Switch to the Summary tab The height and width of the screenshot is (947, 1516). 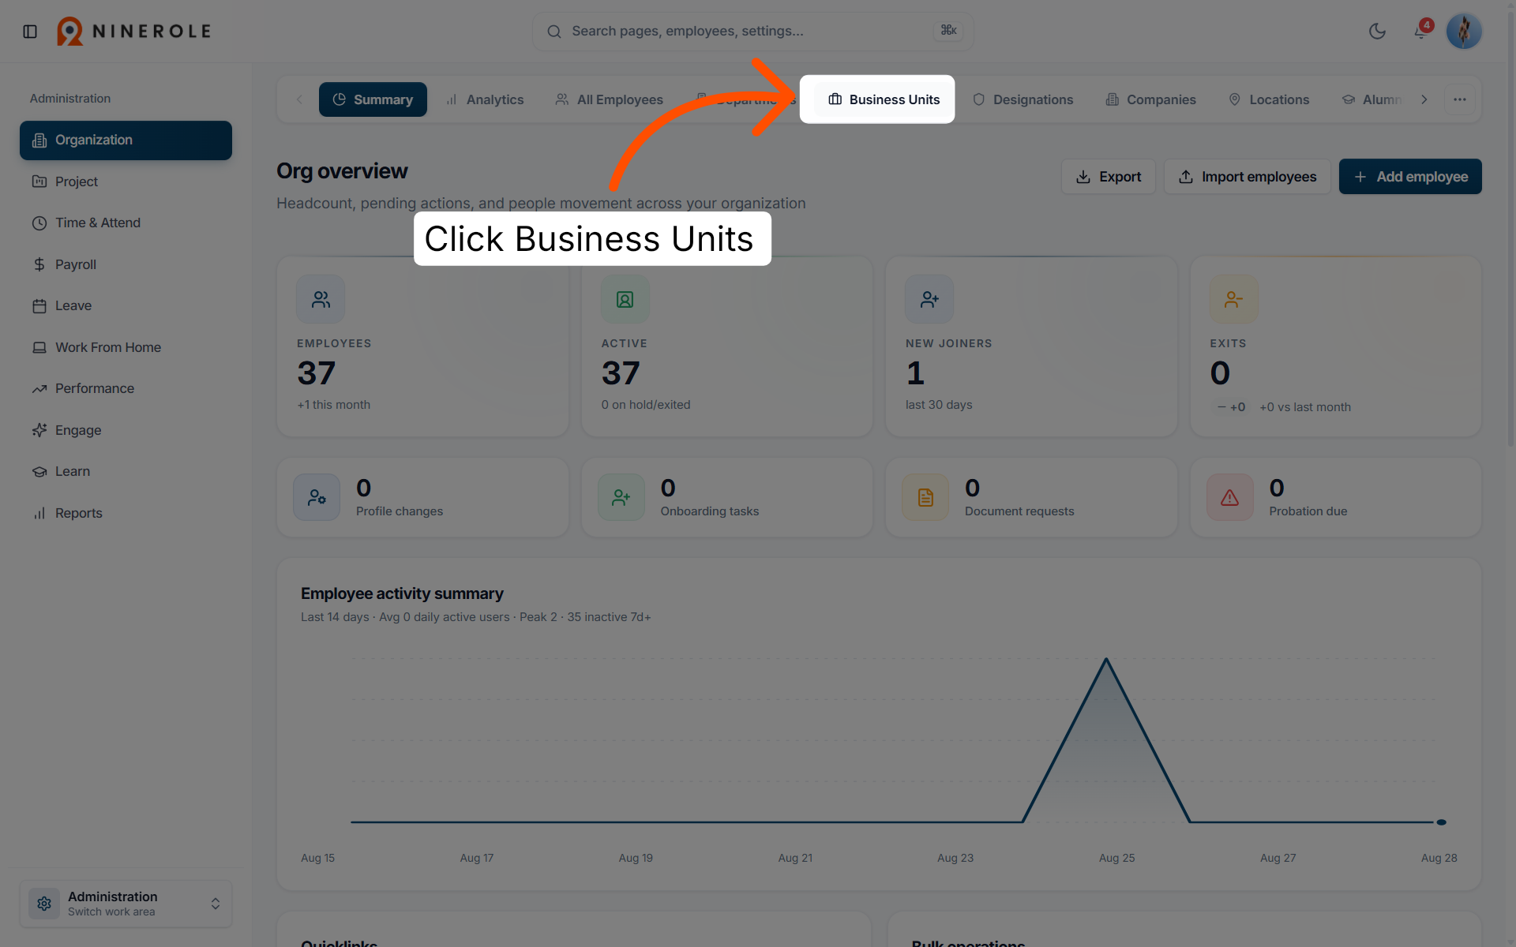(x=373, y=99)
